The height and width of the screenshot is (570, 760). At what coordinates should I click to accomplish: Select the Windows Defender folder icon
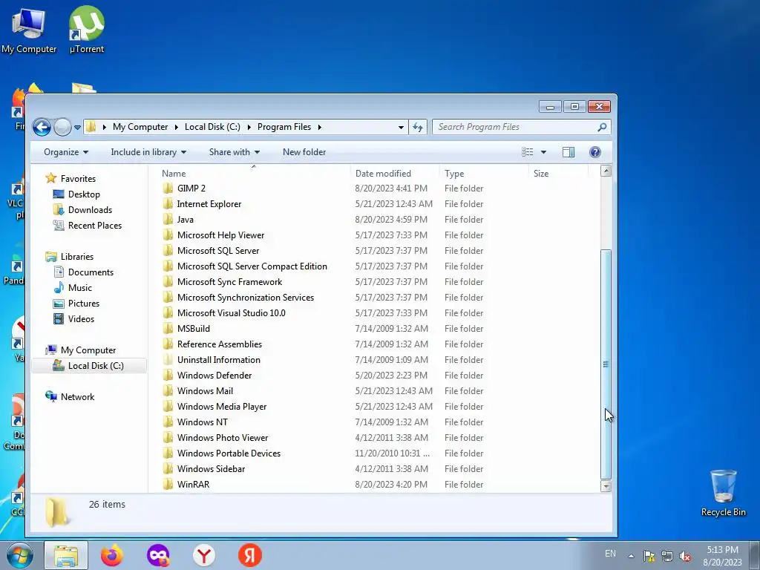tap(168, 375)
